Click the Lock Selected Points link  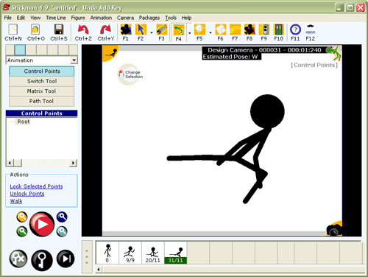[36, 186]
